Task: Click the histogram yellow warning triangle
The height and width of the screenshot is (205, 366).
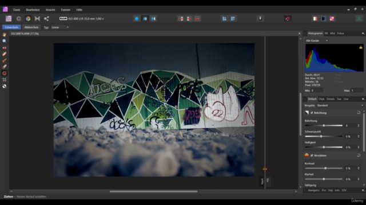Action: tap(361, 47)
